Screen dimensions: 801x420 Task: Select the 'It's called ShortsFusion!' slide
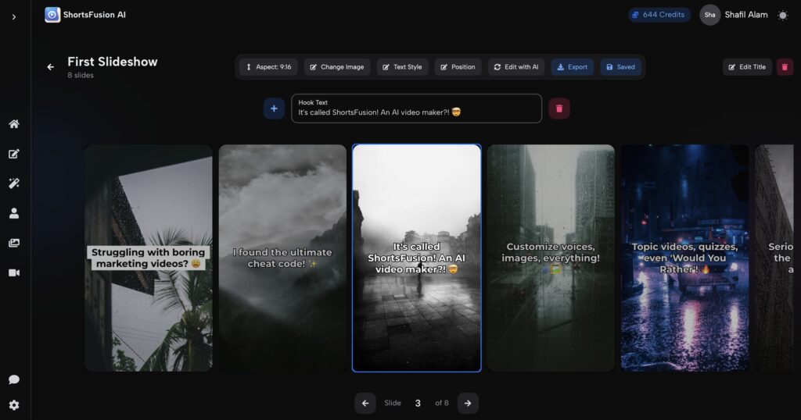(x=416, y=258)
